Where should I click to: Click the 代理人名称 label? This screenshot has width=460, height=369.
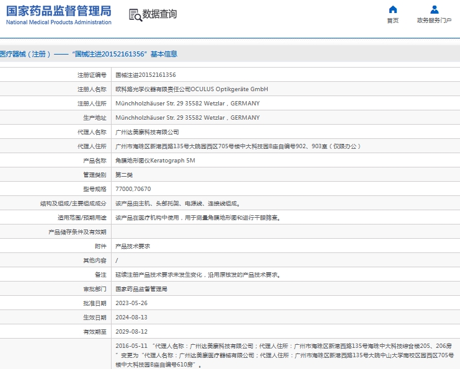coord(92,132)
